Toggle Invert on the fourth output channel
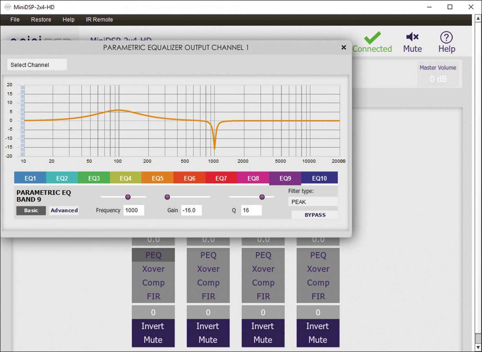The width and height of the screenshot is (482, 352). (x=318, y=326)
